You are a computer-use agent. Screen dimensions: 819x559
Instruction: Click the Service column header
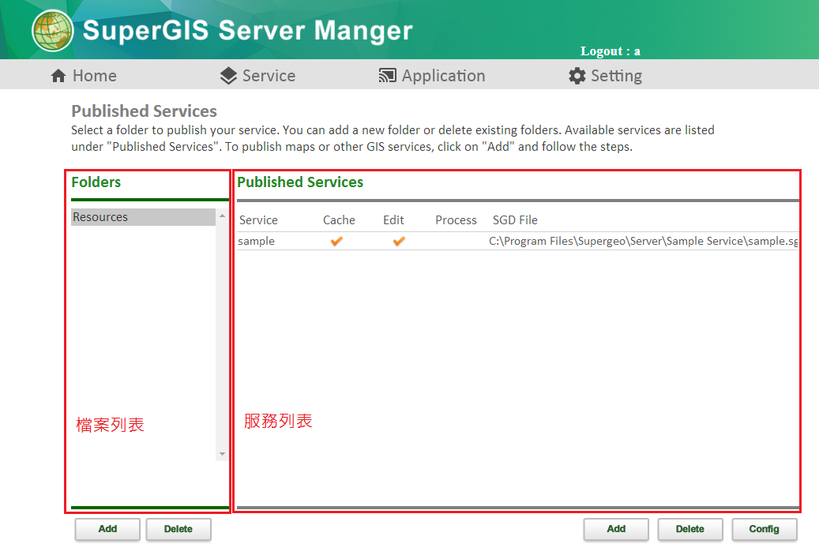coord(258,220)
